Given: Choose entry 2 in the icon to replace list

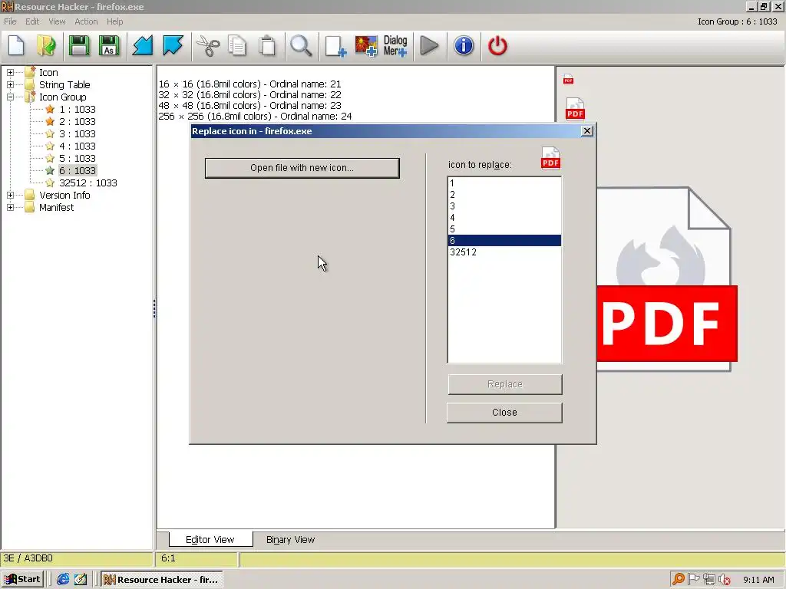Looking at the screenshot, I should pos(504,195).
